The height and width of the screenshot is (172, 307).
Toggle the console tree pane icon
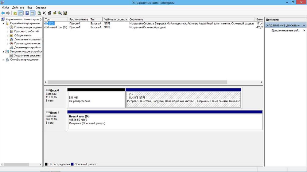click(x=20, y=13)
